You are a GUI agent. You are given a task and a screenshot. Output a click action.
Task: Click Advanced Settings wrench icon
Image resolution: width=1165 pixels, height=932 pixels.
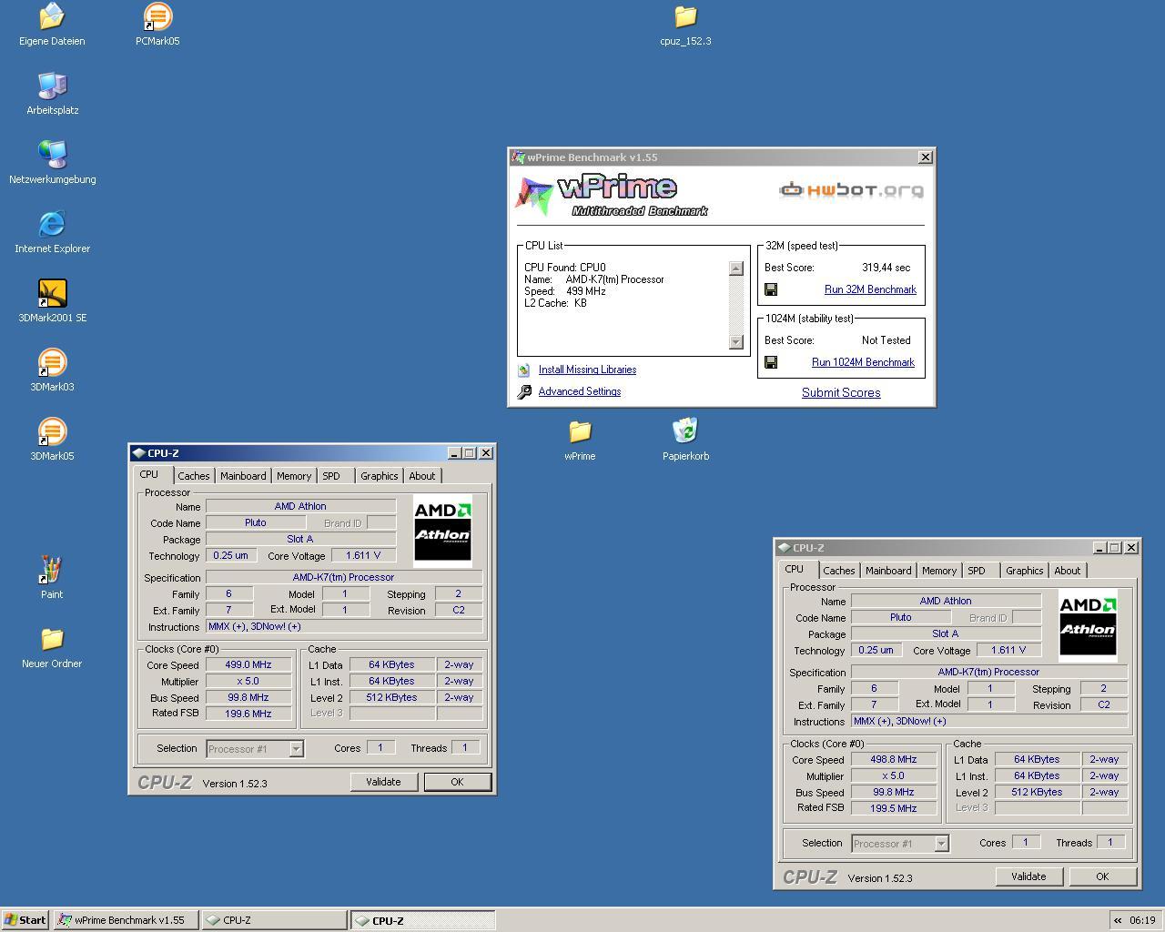[524, 391]
